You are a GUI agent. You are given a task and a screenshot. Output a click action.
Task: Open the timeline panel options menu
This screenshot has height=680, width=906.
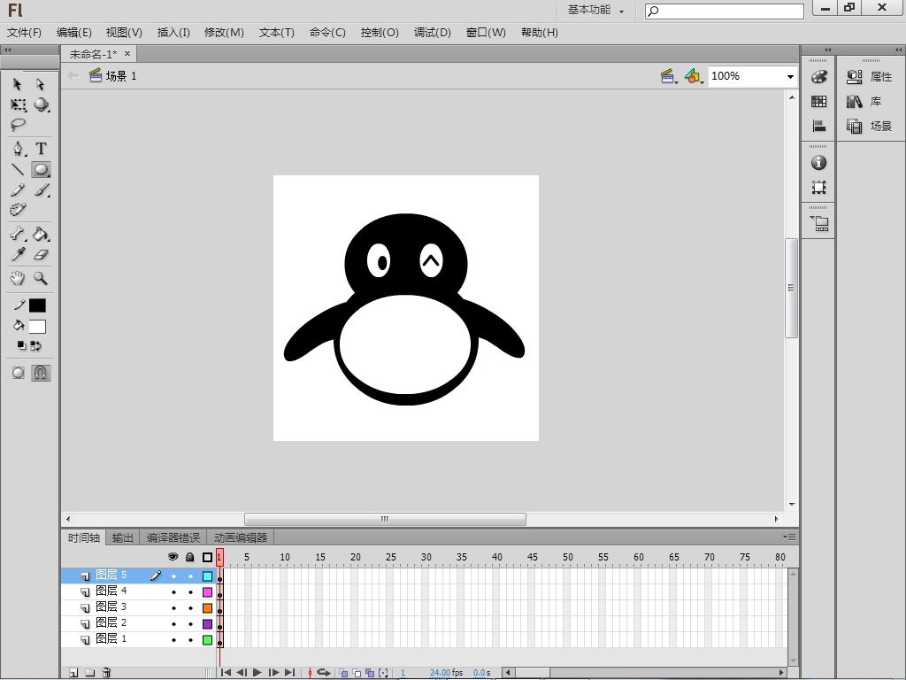[x=789, y=537]
